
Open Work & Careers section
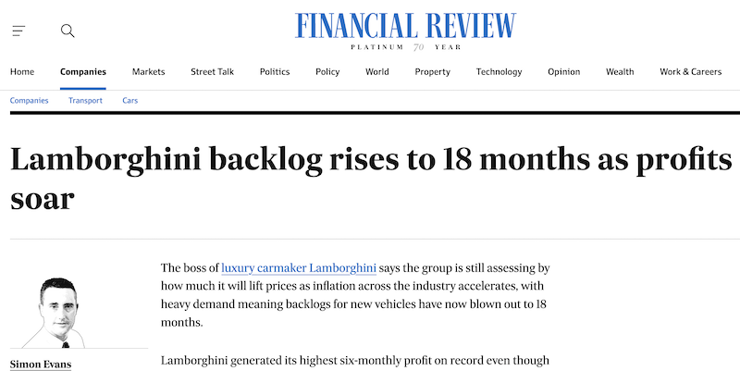(x=690, y=72)
